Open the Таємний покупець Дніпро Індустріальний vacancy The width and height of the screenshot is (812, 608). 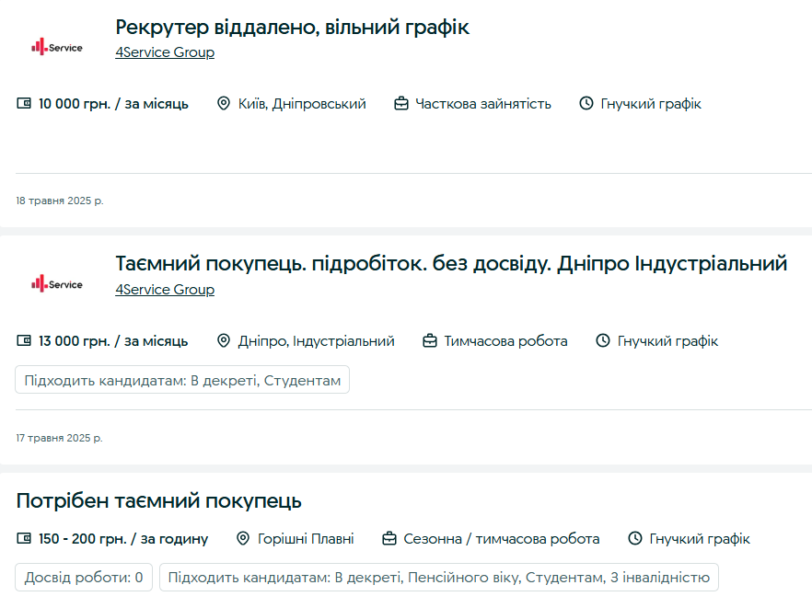(450, 264)
